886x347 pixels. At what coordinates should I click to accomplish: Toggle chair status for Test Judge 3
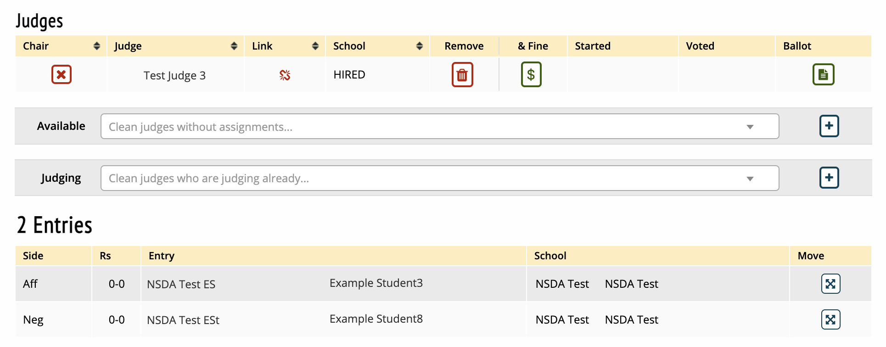pos(61,74)
